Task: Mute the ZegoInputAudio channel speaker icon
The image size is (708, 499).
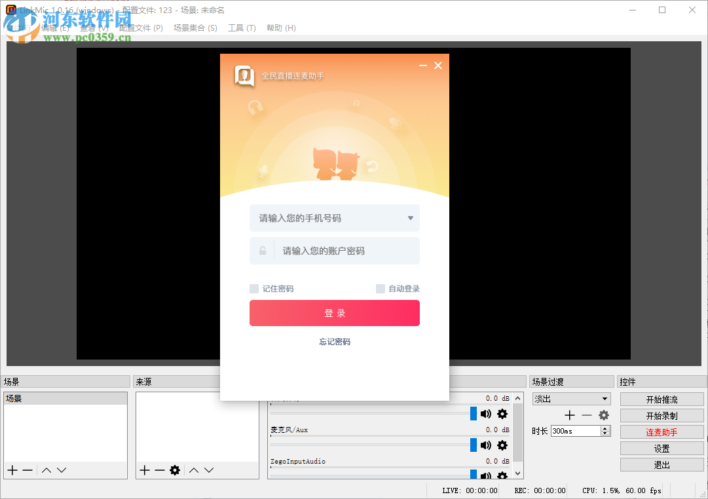Action: pos(485,476)
